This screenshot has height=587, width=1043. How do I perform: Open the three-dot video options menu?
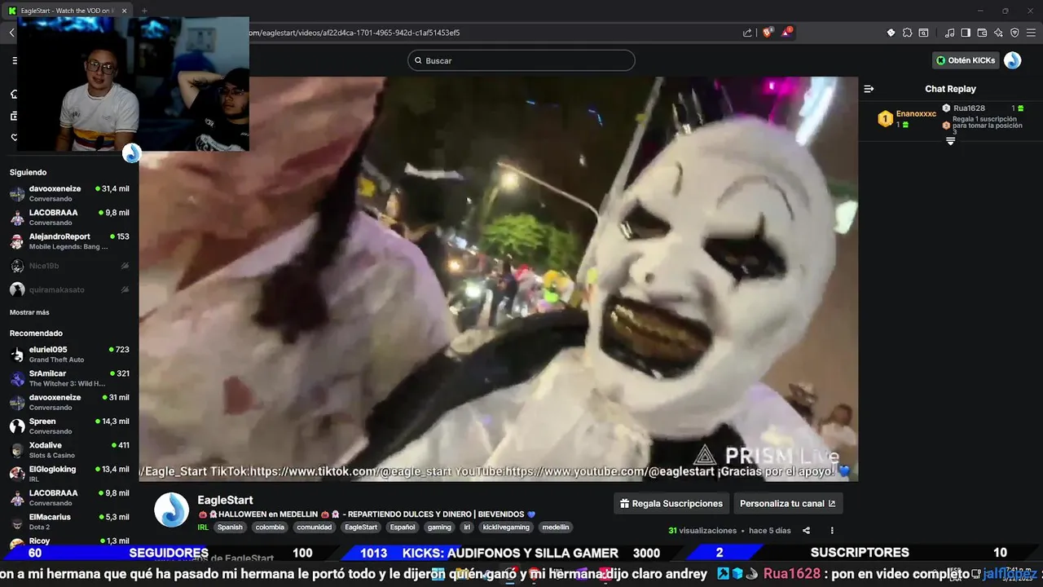click(832, 531)
